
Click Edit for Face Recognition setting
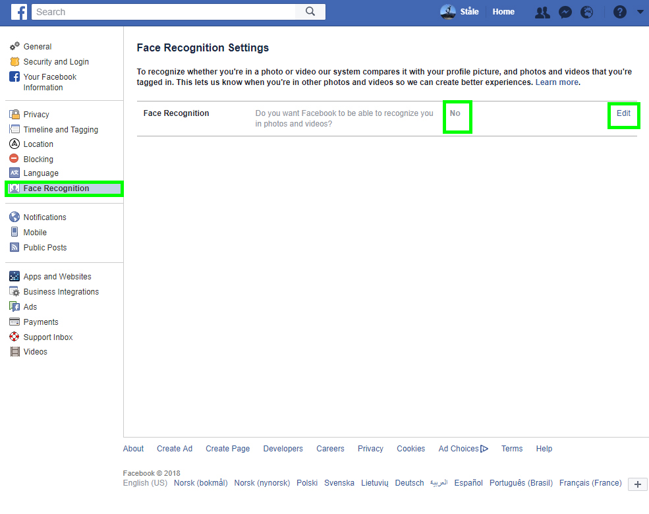[x=623, y=113]
